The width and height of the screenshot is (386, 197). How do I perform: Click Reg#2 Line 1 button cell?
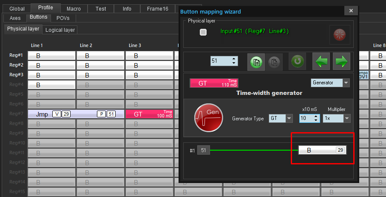point(51,65)
